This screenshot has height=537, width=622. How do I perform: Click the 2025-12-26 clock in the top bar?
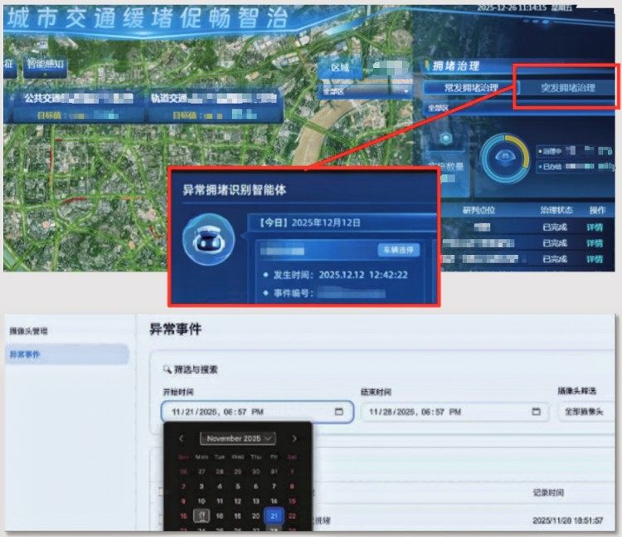(x=524, y=7)
